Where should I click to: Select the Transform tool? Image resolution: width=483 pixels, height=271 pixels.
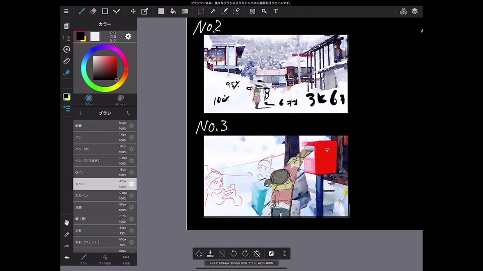[x=144, y=12]
